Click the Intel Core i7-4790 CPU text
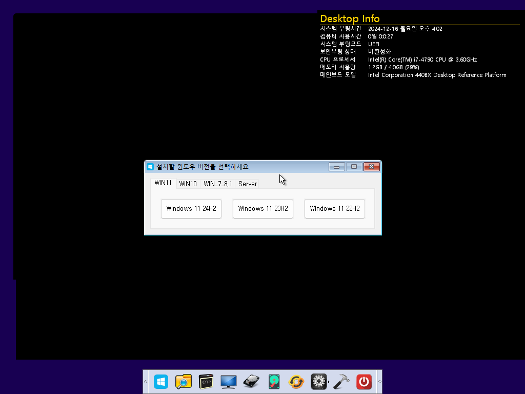 [422, 60]
